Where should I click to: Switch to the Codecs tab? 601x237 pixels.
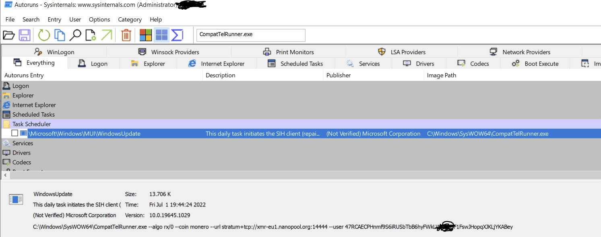(473, 64)
